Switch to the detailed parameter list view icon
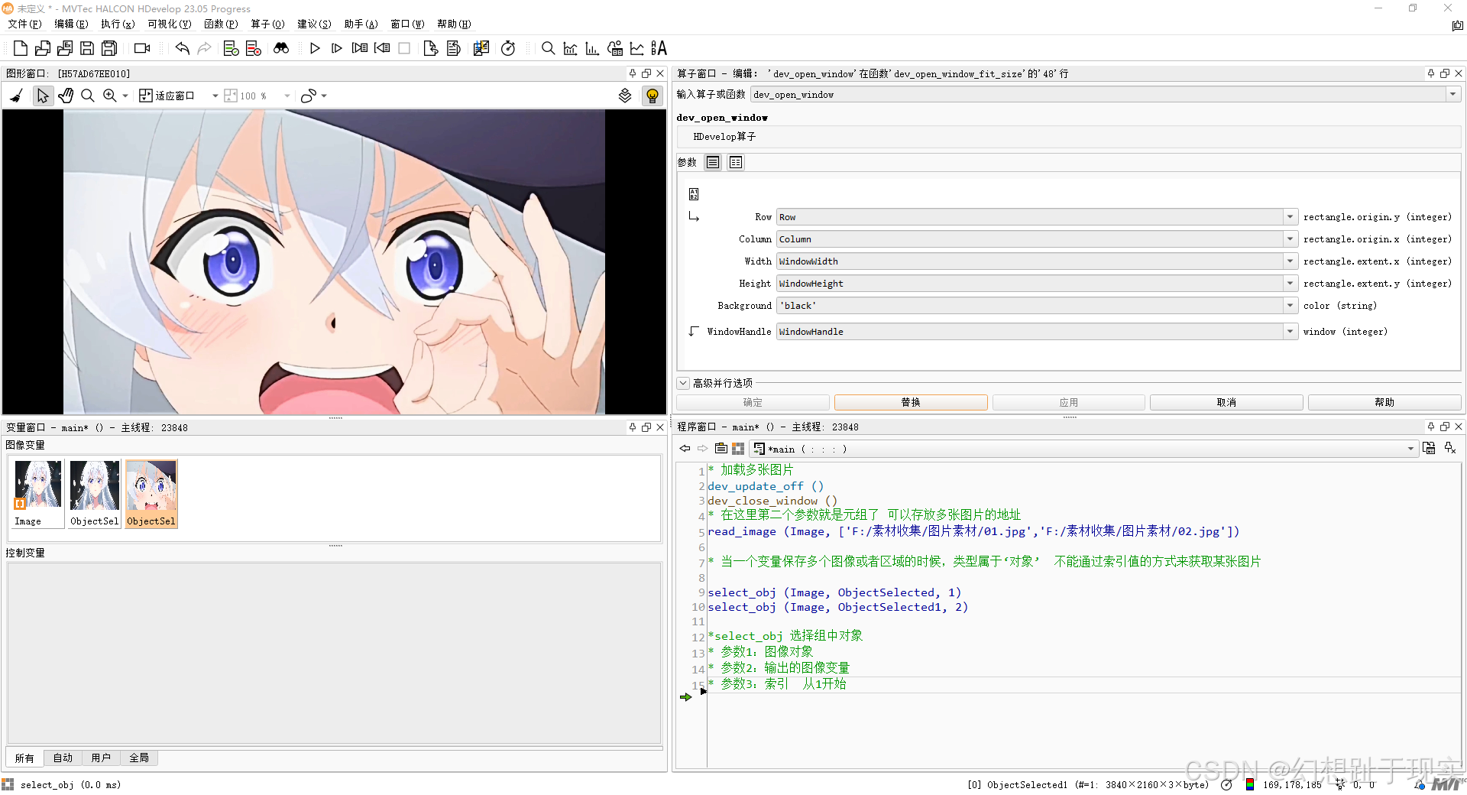1467x795 pixels. (x=736, y=162)
